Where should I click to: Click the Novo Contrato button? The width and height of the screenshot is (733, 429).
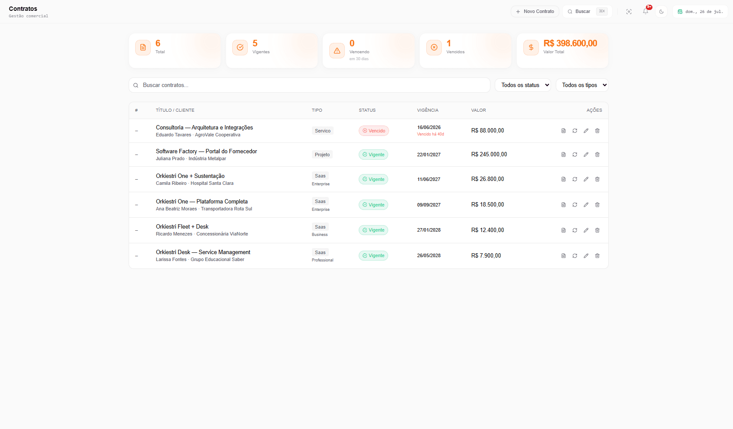535,12
